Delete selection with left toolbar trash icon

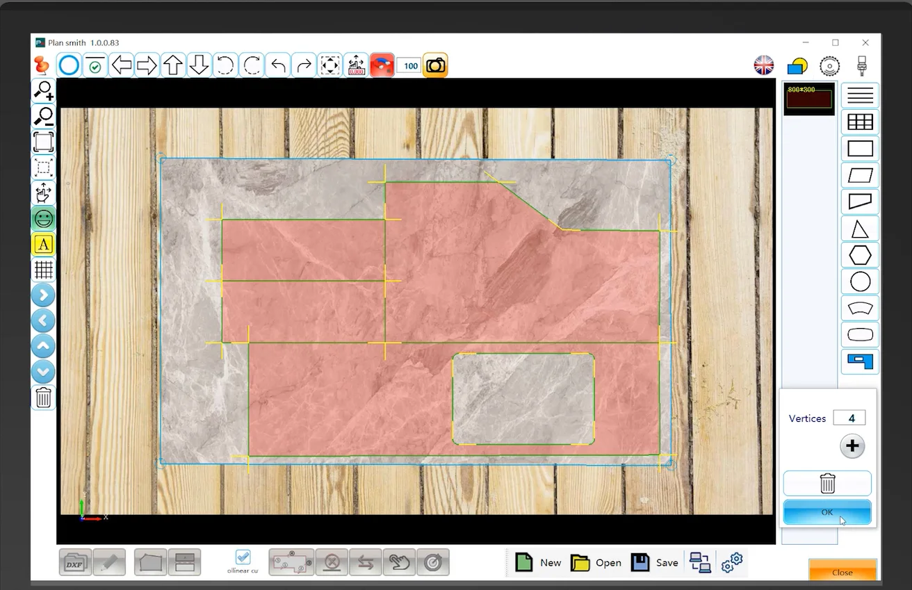pyautogui.click(x=43, y=398)
